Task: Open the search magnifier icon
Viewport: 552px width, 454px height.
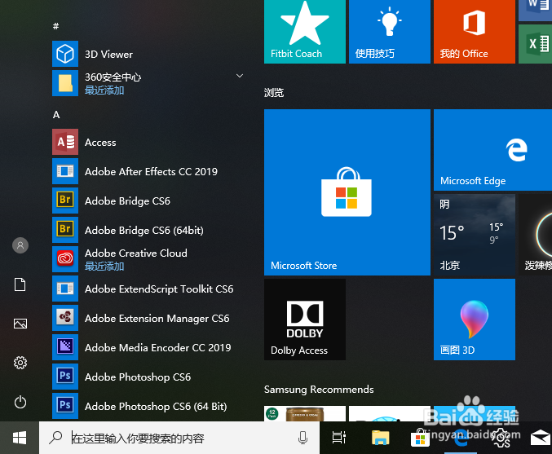Action: tap(55, 438)
